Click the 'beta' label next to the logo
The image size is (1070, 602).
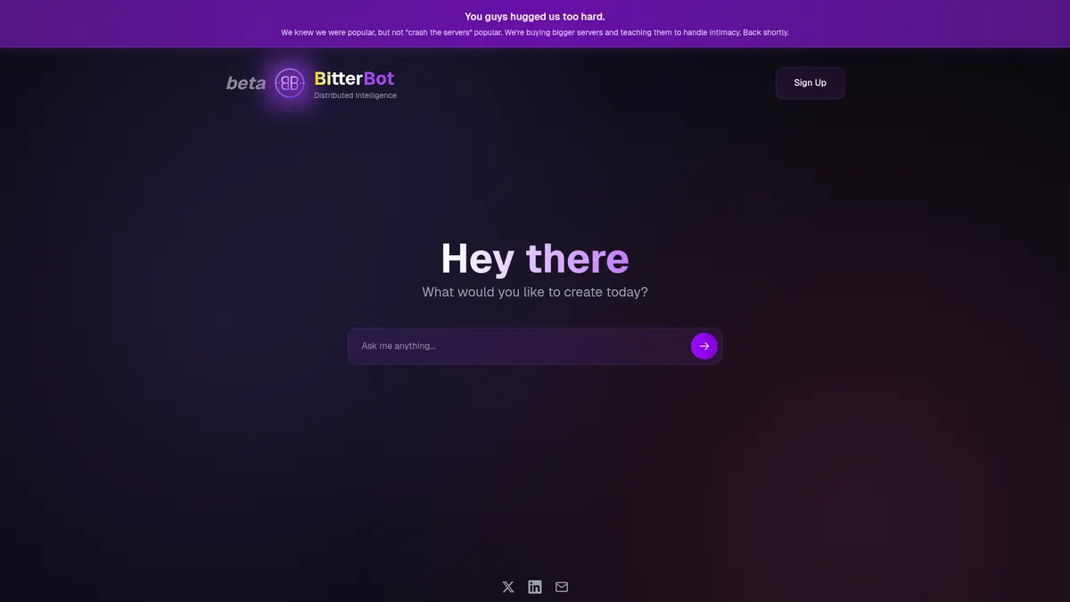click(245, 82)
